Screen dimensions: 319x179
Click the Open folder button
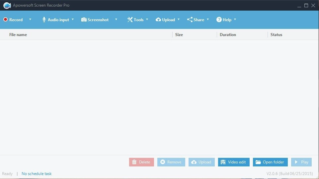tap(270, 162)
